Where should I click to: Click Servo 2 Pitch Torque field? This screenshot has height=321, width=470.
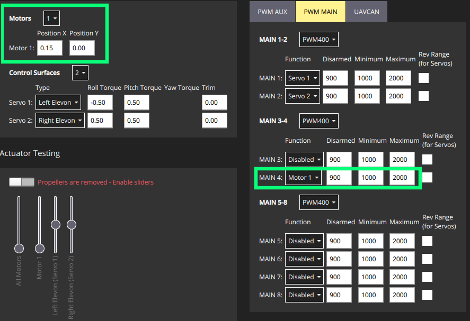pyautogui.click(x=137, y=120)
